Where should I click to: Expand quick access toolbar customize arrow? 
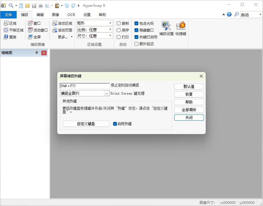point(78,6)
